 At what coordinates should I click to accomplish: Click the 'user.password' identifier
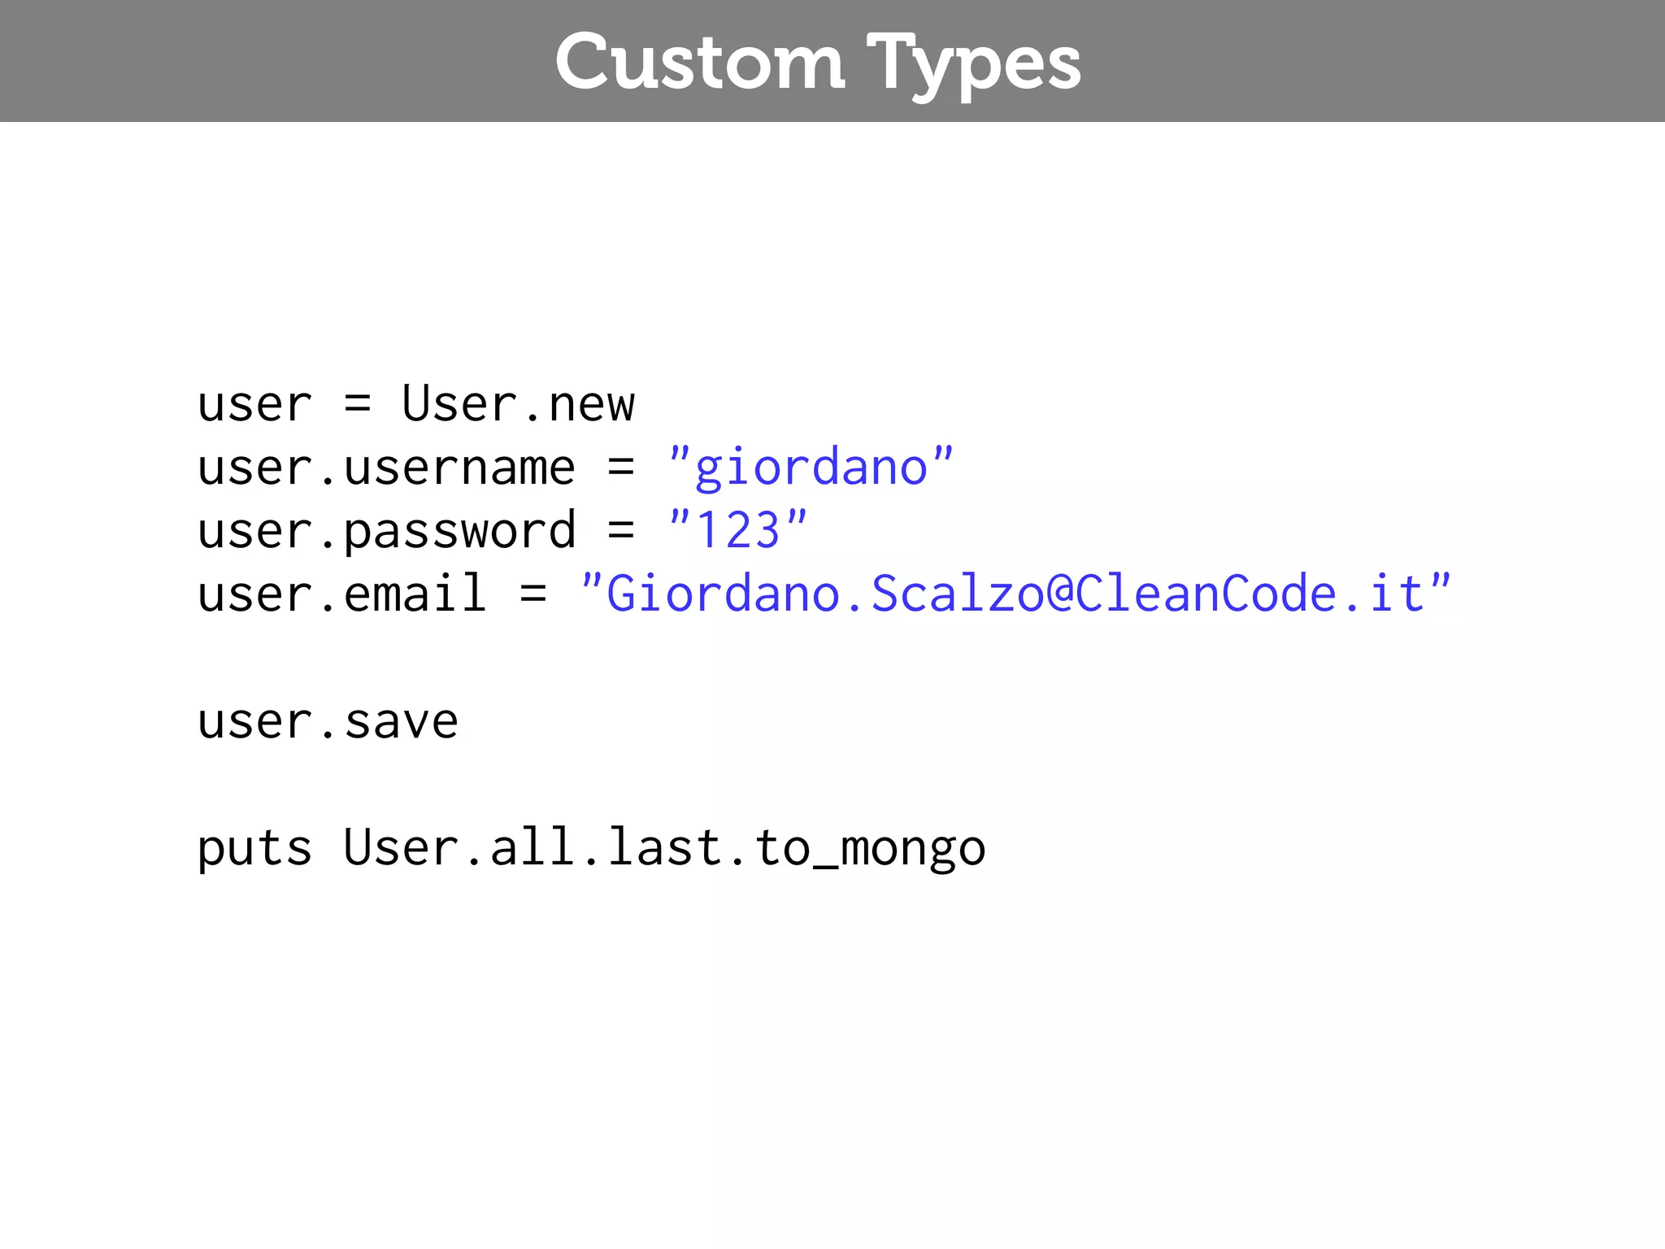pos(387,532)
